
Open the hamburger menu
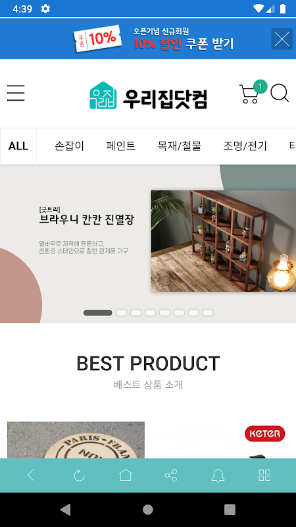pos(16,93)
